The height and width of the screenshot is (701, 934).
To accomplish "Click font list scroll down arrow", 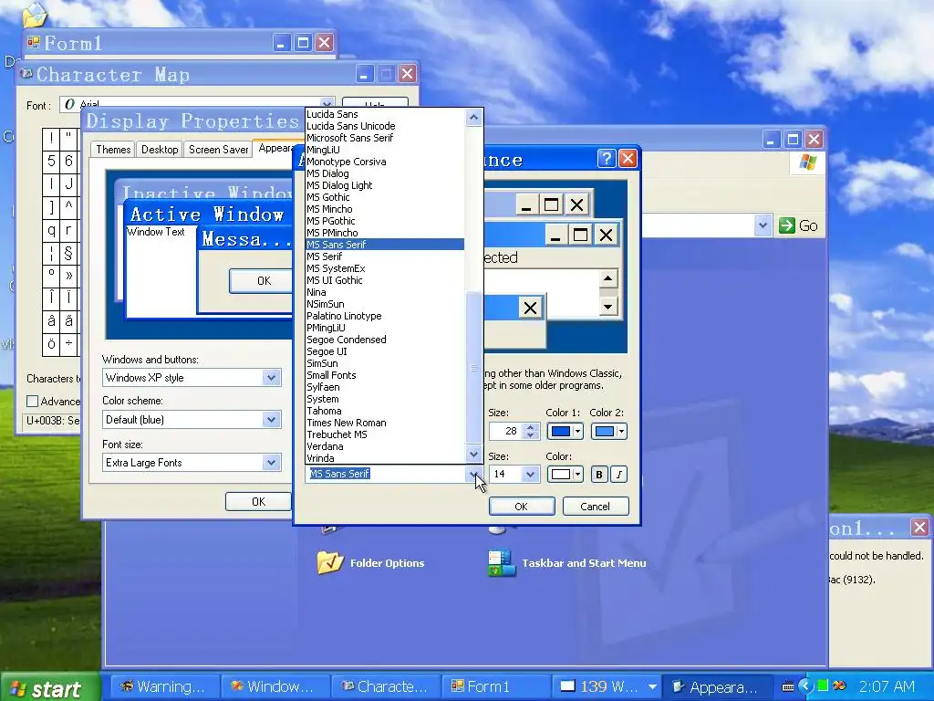I will pyautogui.click(x=473, y=455).
